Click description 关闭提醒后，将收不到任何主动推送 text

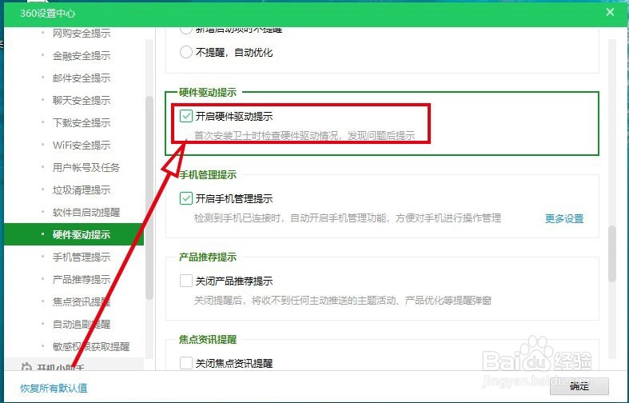[x=343, y=300]
